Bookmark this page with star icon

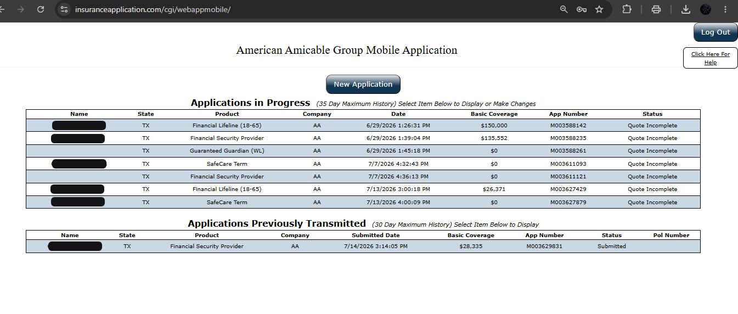(599, 9)
